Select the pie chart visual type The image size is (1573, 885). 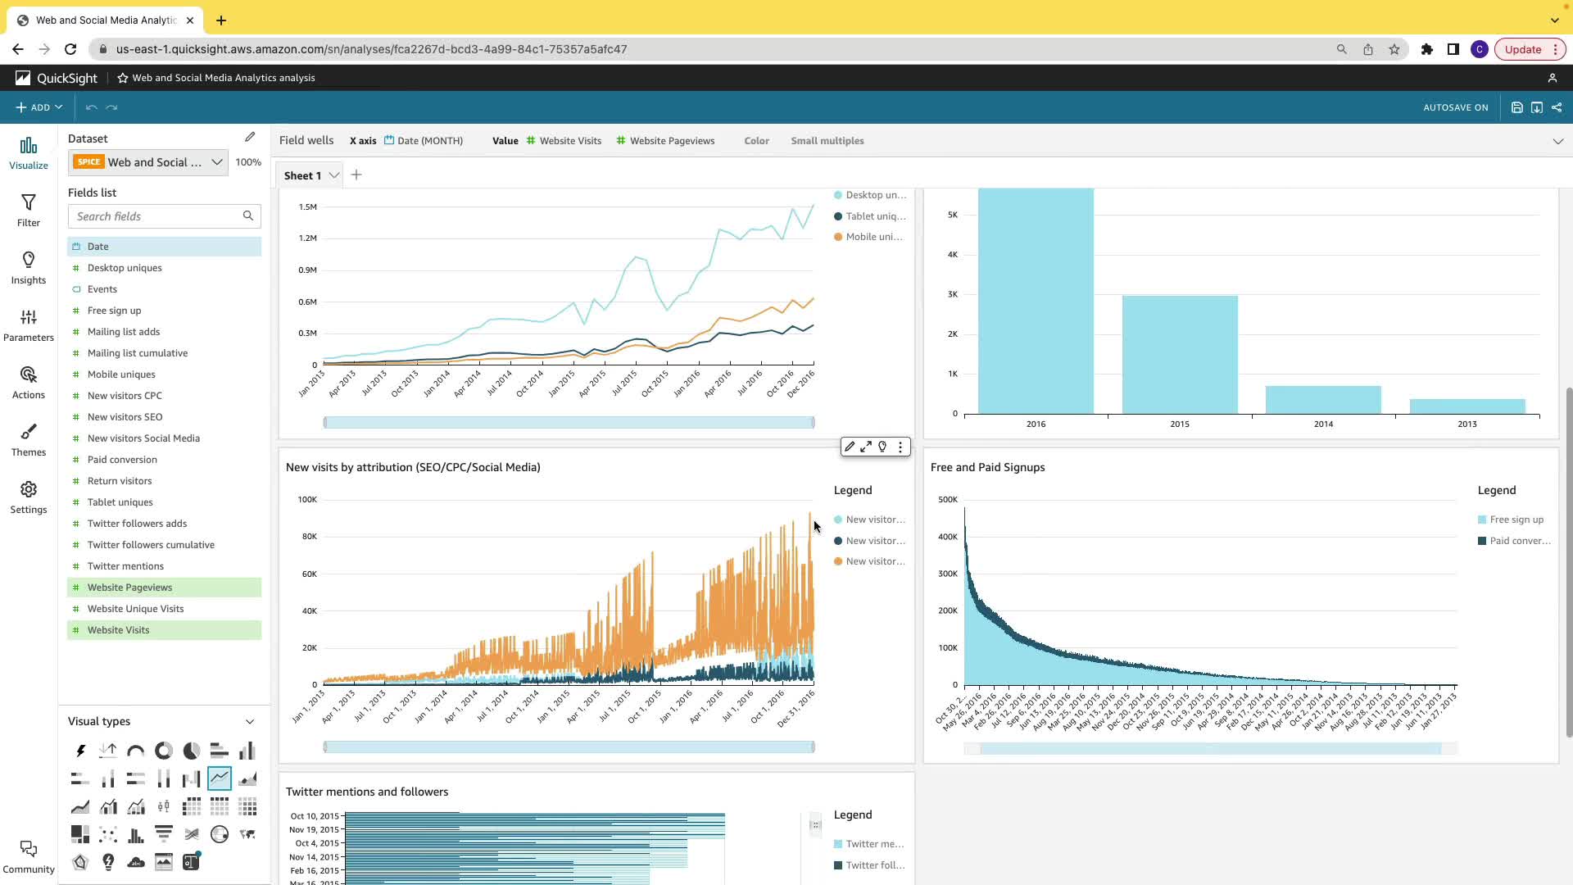point(191,751)
